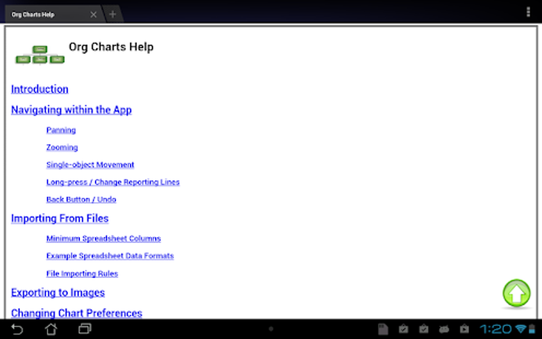542x339 pixels.
Task: Close the Org Charts Help tab
Action: (93, 14)
